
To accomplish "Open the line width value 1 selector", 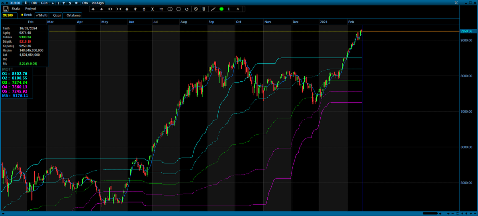I will [229, 9].
